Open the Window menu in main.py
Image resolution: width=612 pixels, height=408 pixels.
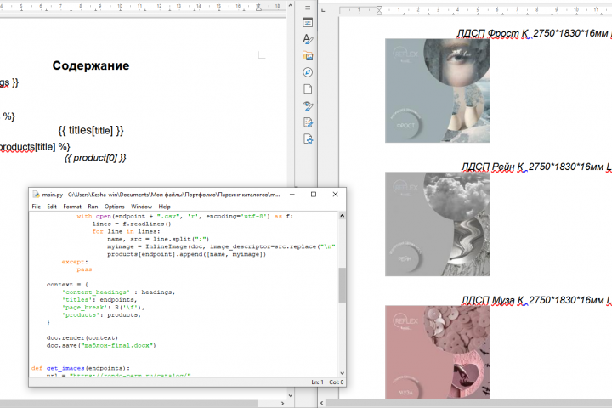tap(141, 207)
